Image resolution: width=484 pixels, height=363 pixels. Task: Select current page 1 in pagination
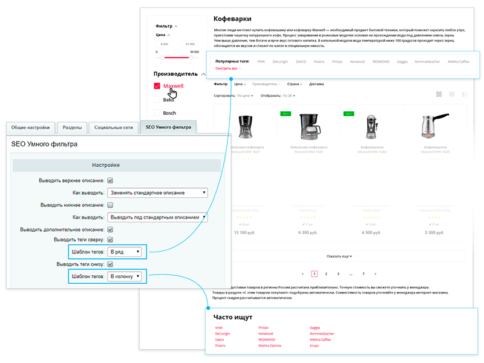point(314,274)
